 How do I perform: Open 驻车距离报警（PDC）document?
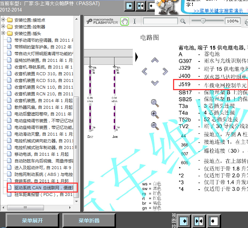(44, 194)
